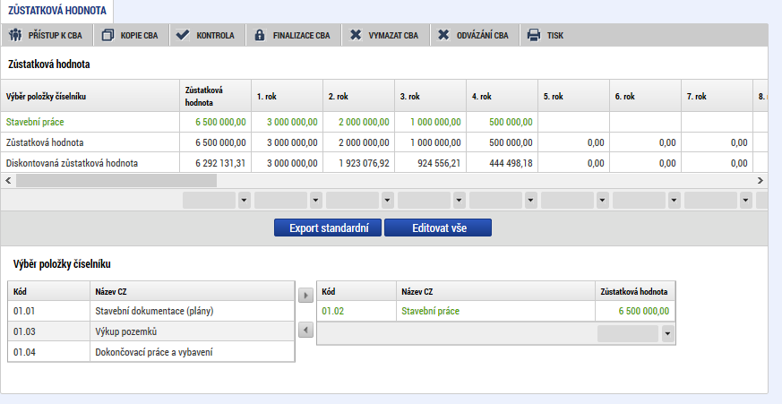
Task: Move selected item left with arrow button
Action: 305,330
